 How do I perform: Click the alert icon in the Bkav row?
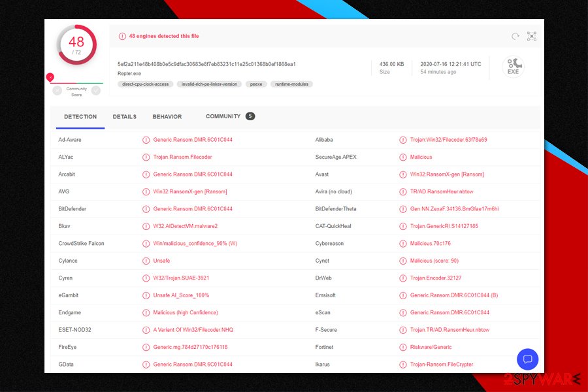146,226
